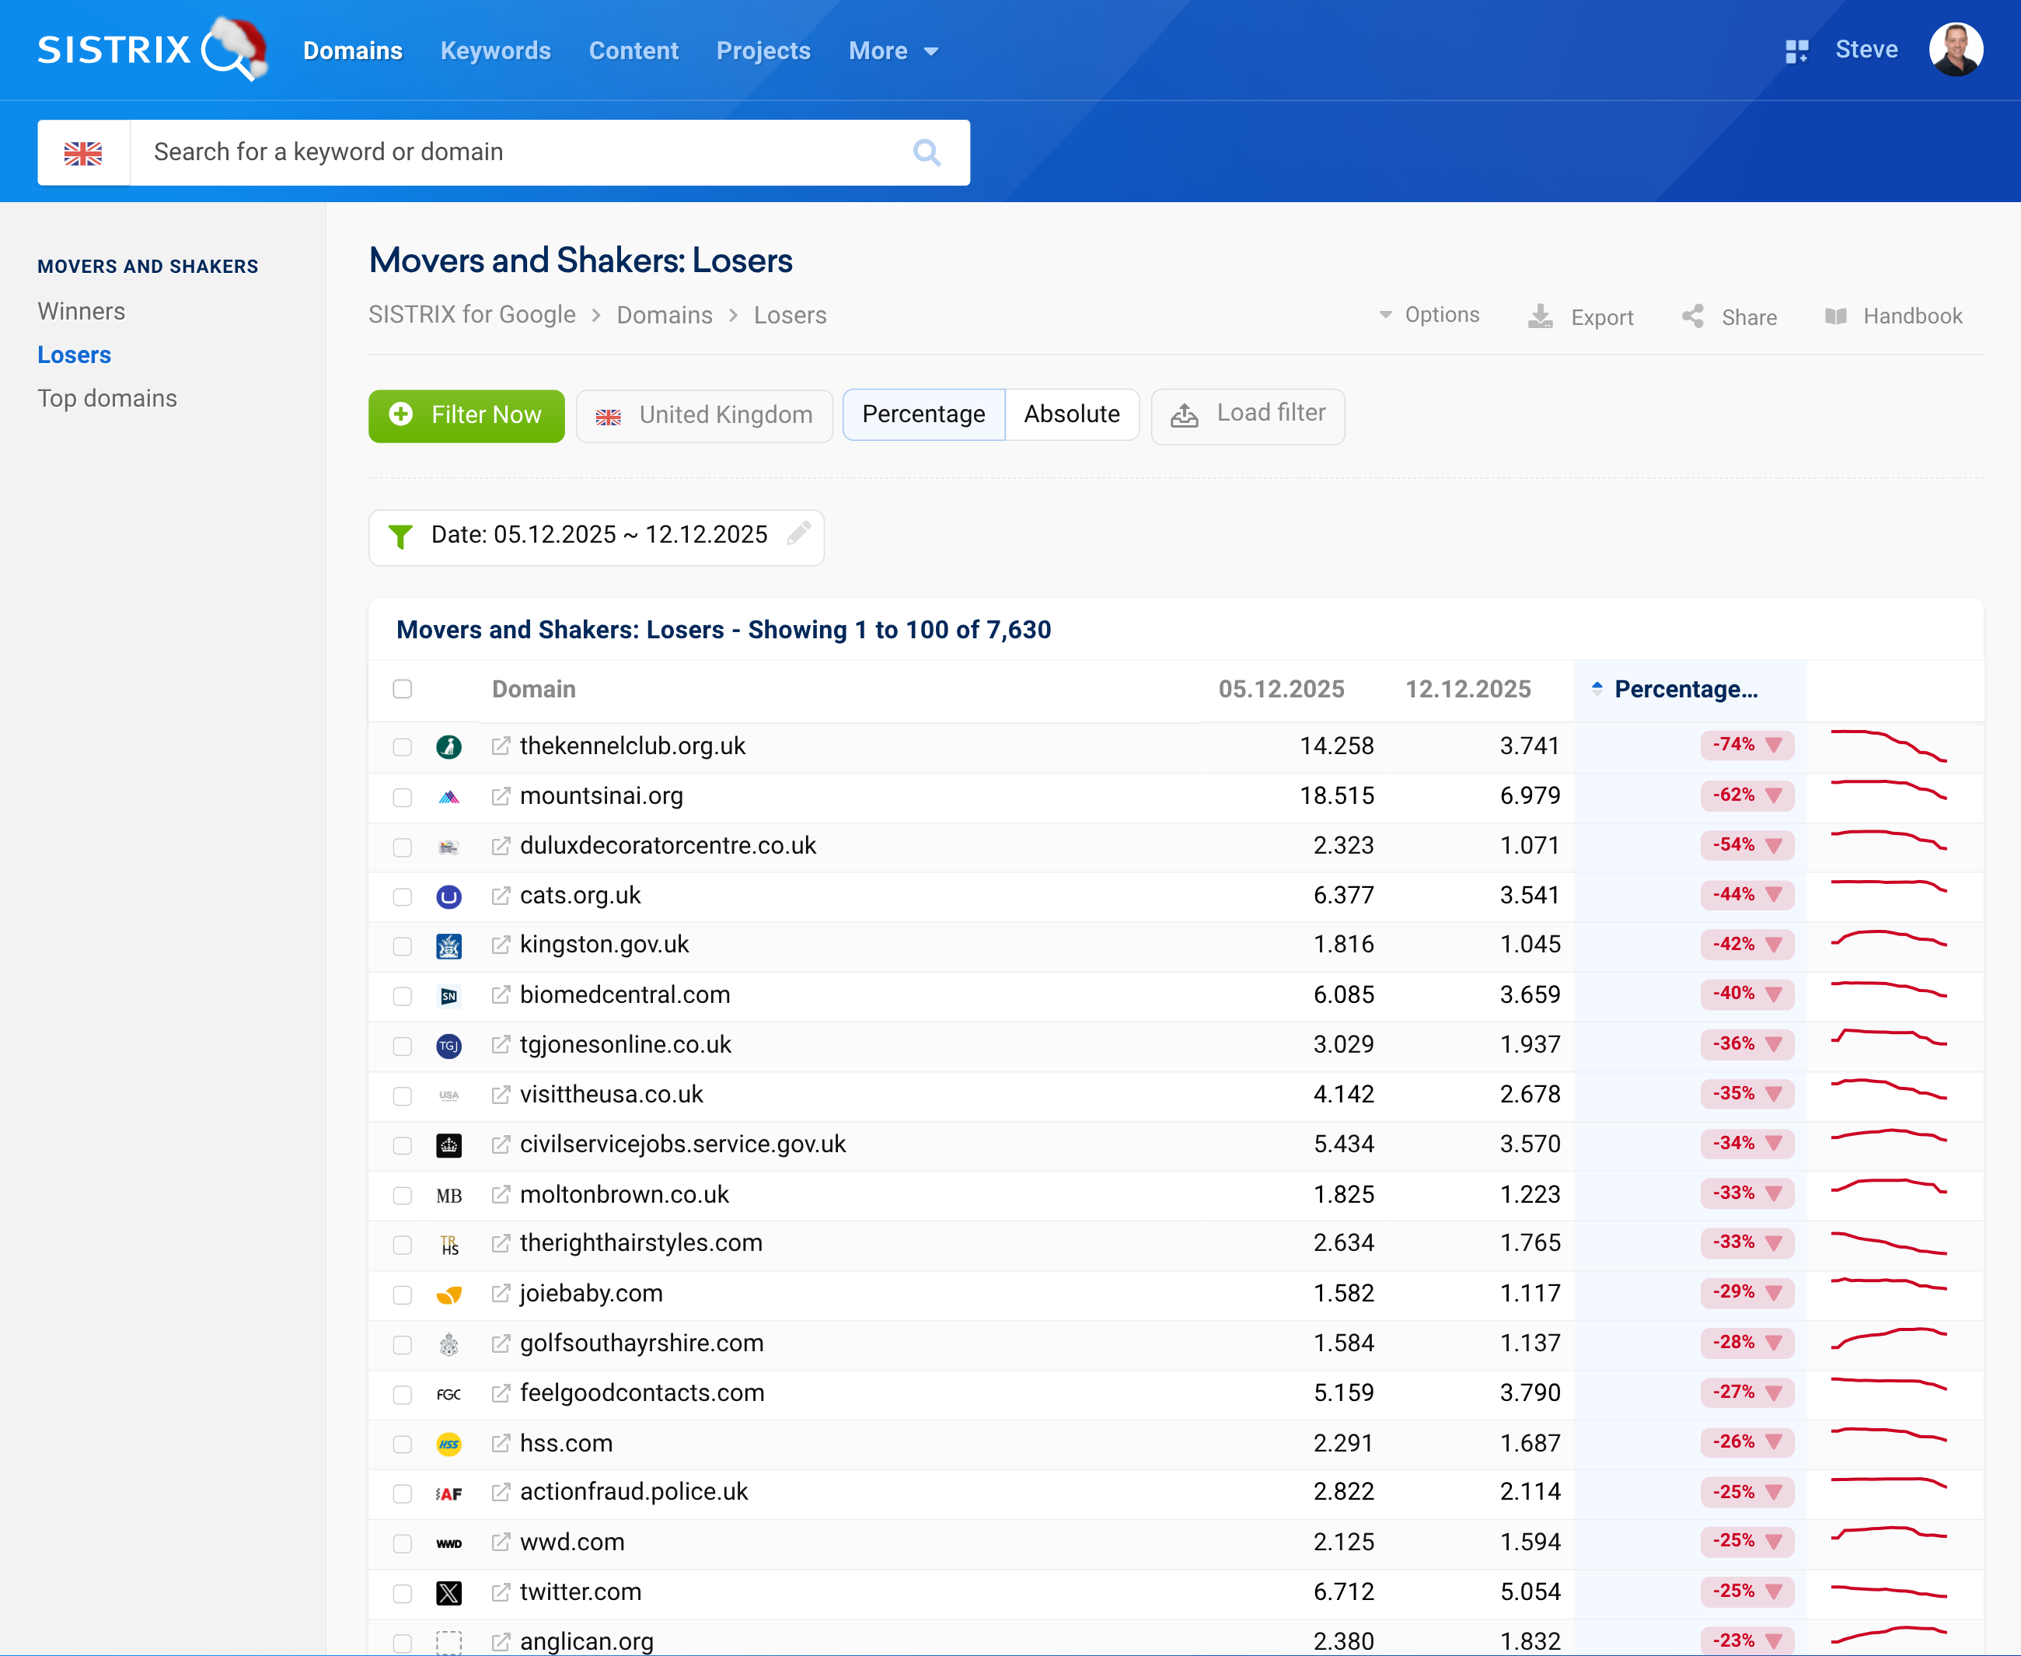
Task: Tick the select-all checkbox in header
Action: [x=403, y=689]
